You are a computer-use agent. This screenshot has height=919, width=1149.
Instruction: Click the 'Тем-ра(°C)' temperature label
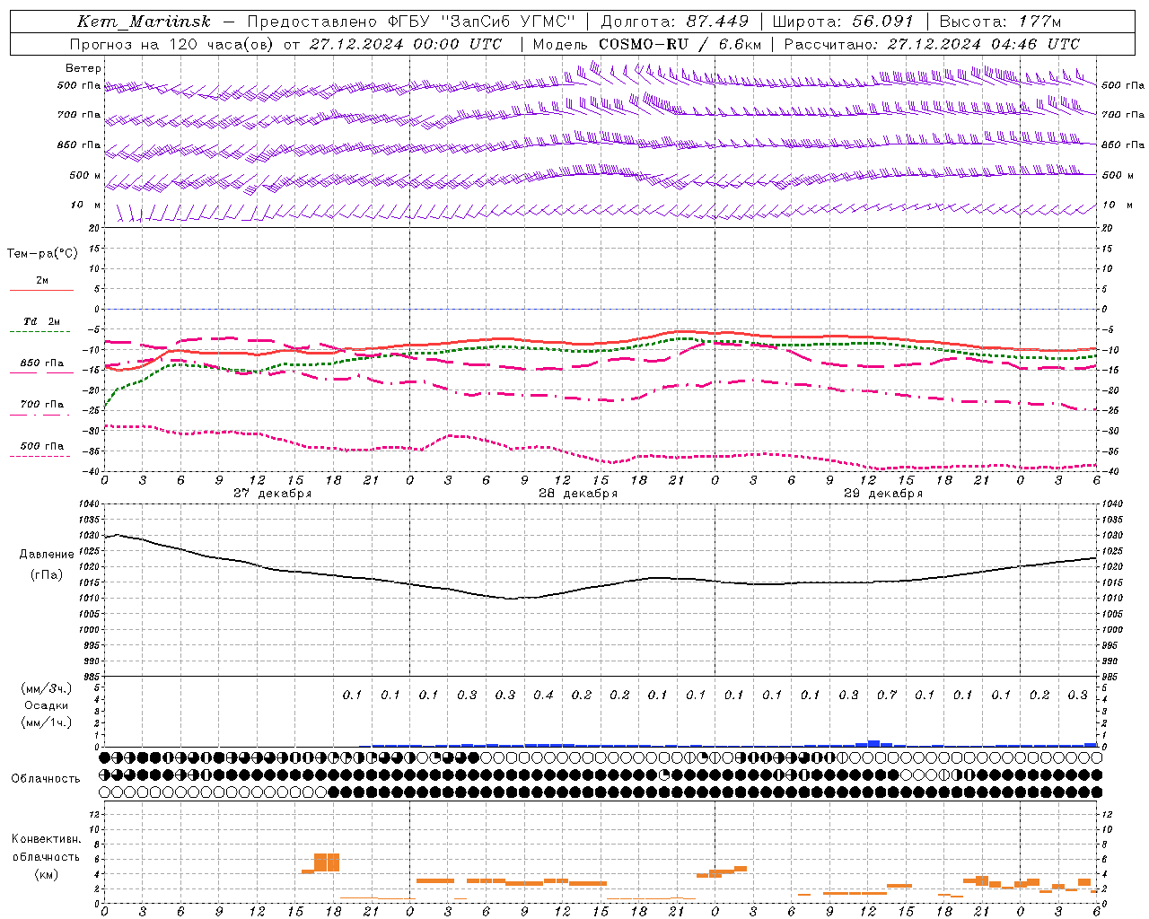[42, 254]
